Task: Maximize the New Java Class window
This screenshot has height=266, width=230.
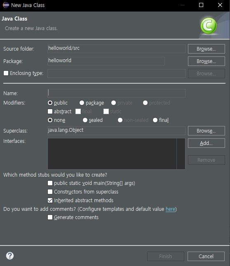Action: (x=201, y=5)
